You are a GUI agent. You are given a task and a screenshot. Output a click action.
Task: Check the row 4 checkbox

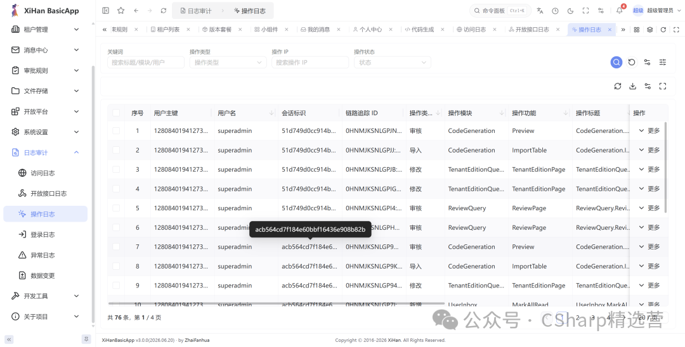[x=116, y=189]
